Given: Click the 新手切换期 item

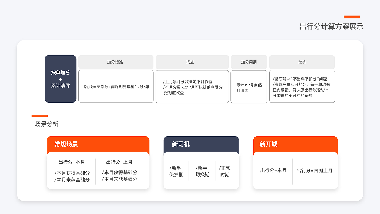Looking at the screenshot, I should [x=202, y=171].
